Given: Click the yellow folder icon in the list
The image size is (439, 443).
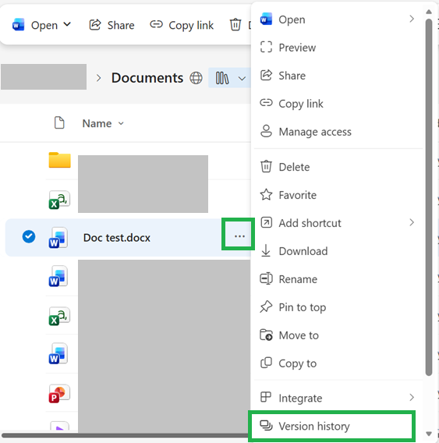Looking at the screenshot, I should tap(59, 160).
